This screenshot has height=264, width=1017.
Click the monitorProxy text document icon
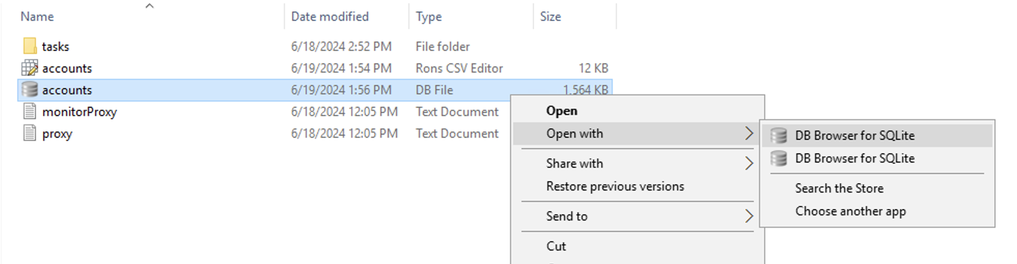tap(30, 111)
